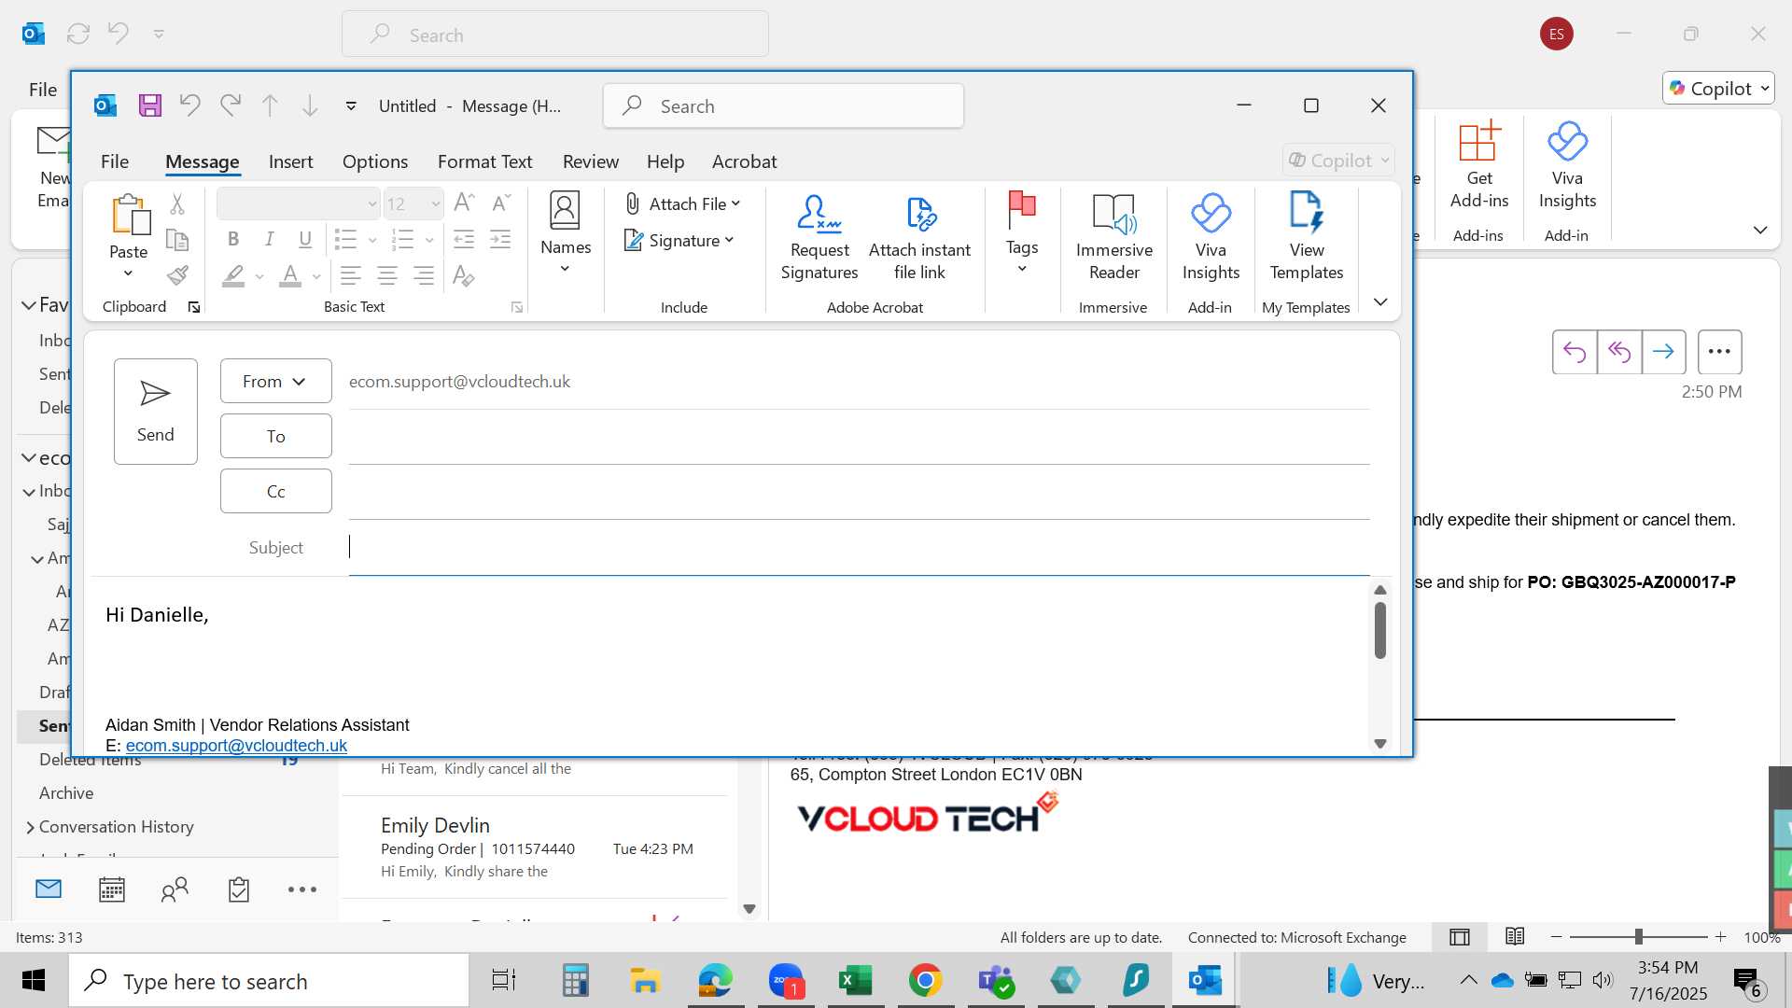Viewport: 1792px width, 1008px height.
Task: Click Get Add-ins in the main Outlook ribbon
Action: click(1479, 166)
